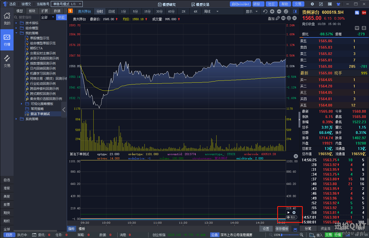Screen dimensions: 369x238
Task: Open the 我的 home sidebar icon
Action: pos(7,19)
